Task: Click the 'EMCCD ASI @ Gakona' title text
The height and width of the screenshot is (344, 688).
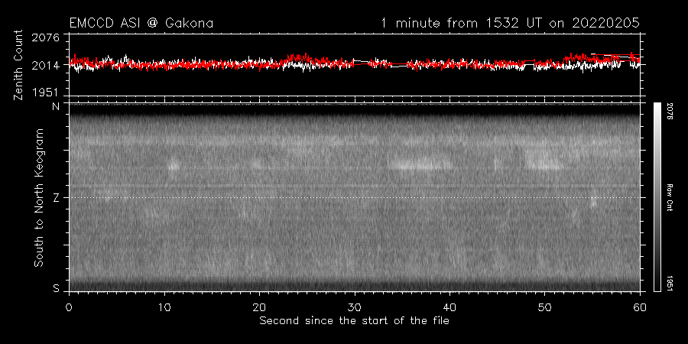Action: [141, 23]
